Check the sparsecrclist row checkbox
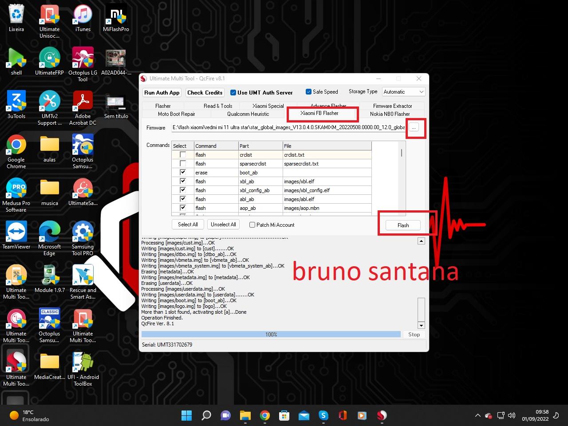Image resolution: width=568 pixels, height=426 pixels. 182,164
